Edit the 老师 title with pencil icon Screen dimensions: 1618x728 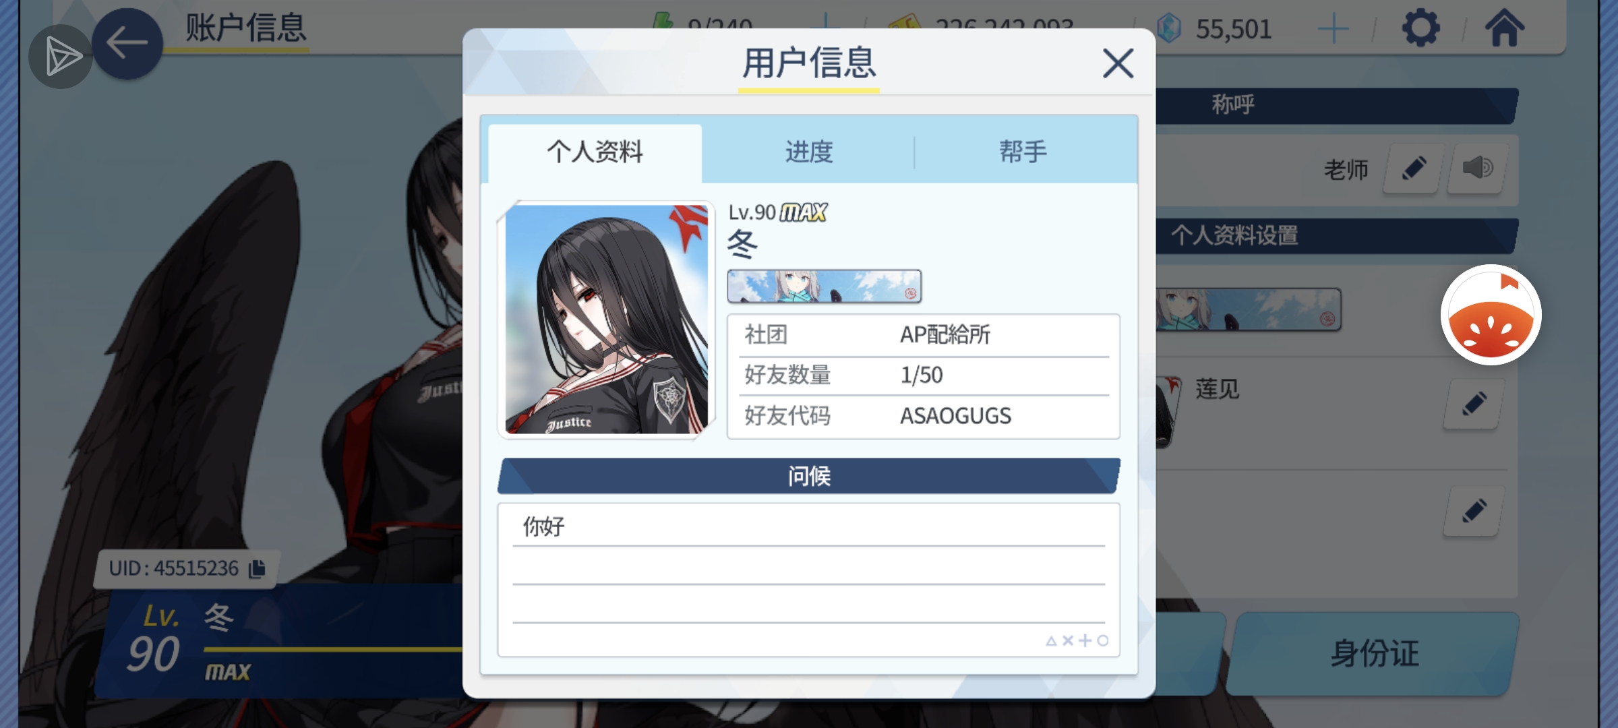[x=1414, y=169]
